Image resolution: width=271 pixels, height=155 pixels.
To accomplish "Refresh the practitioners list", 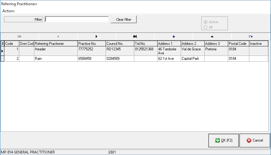I will pyautogui.click(x=251, y=36).
